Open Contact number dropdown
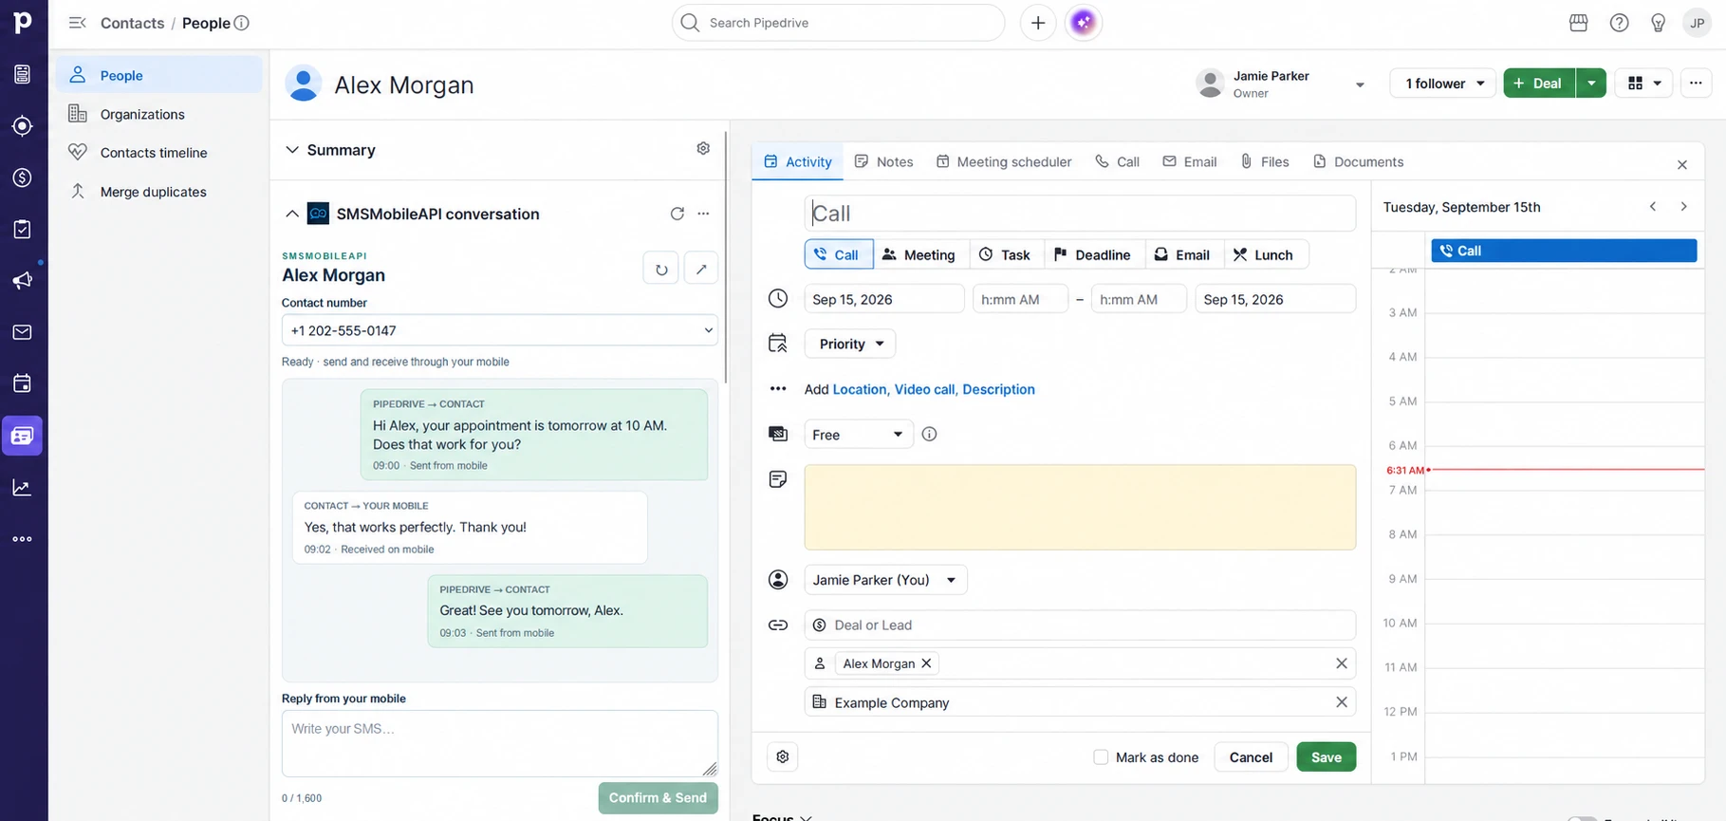This screenshot has height=821, width=1726. (x=500, y=330)
